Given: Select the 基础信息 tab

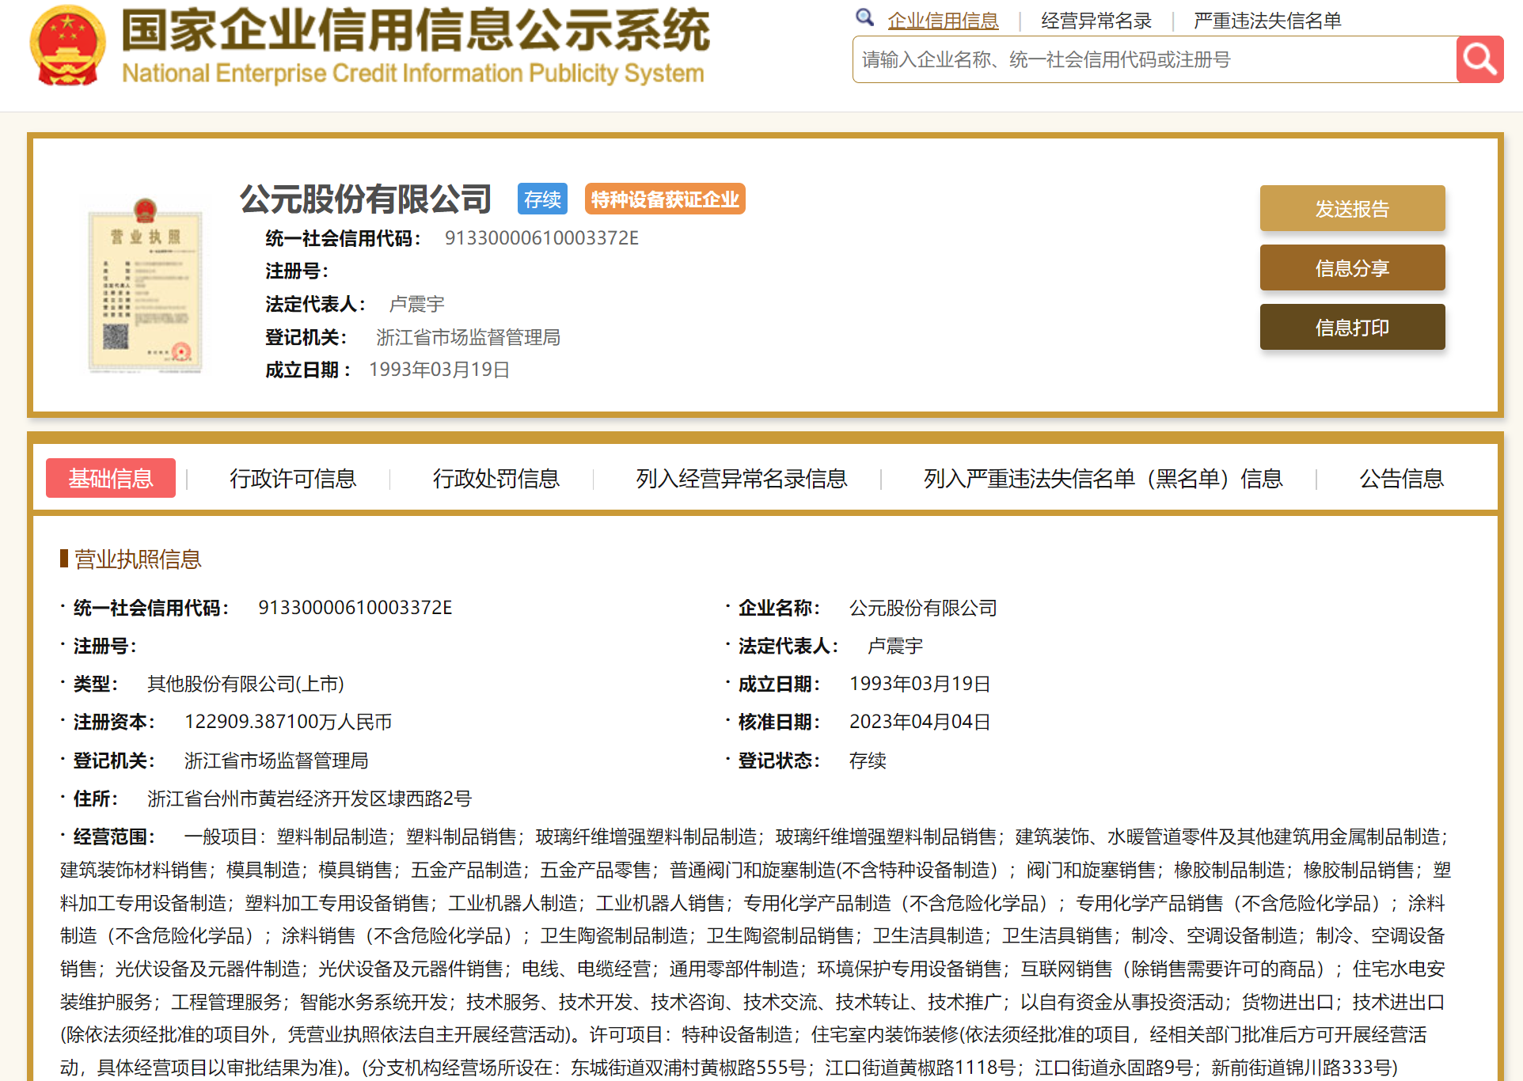Looking at the screenshot, I should coord(111,479).
